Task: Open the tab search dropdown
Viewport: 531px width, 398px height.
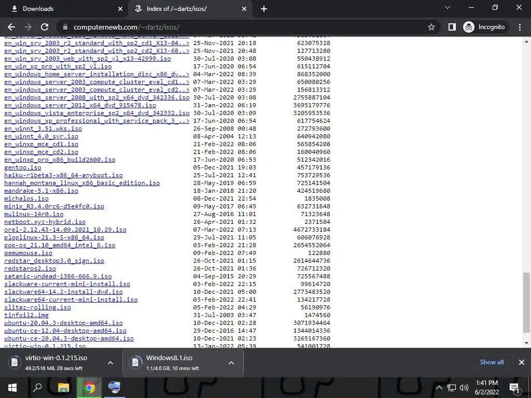Action: click(x=448, y=7)
